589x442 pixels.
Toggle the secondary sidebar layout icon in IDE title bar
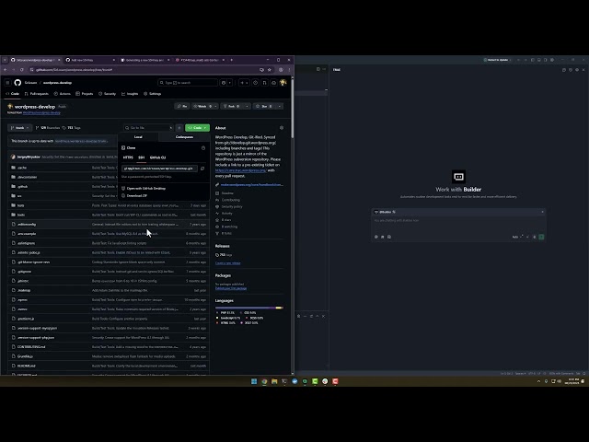546,60
